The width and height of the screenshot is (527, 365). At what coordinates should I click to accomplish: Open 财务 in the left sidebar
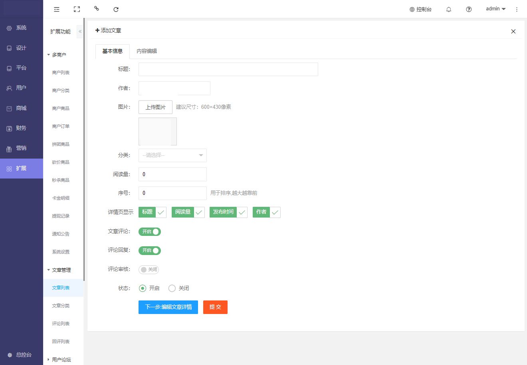point(21,128)
